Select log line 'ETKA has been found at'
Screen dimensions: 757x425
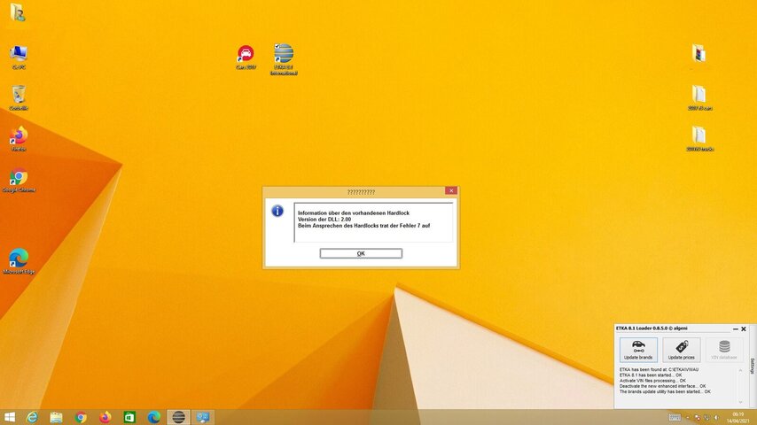point(659,369)
